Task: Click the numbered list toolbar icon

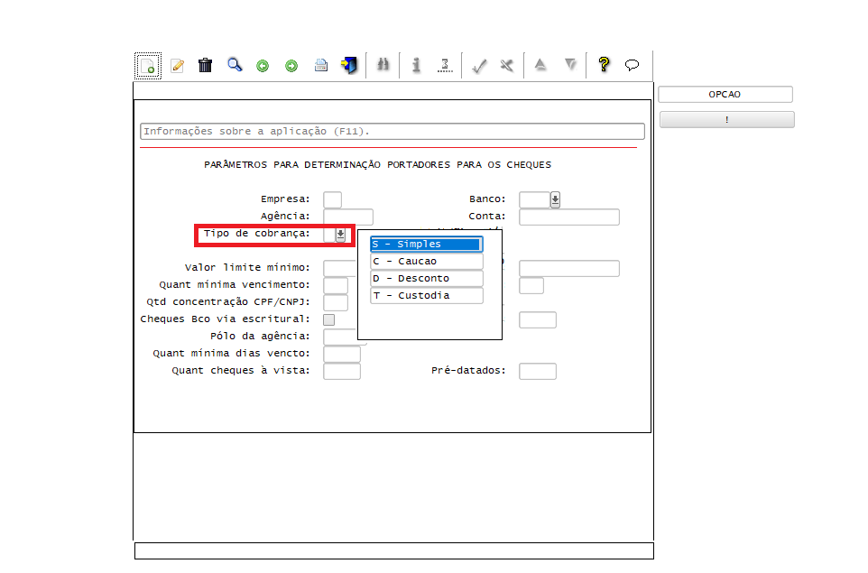Action: point(445,65)
